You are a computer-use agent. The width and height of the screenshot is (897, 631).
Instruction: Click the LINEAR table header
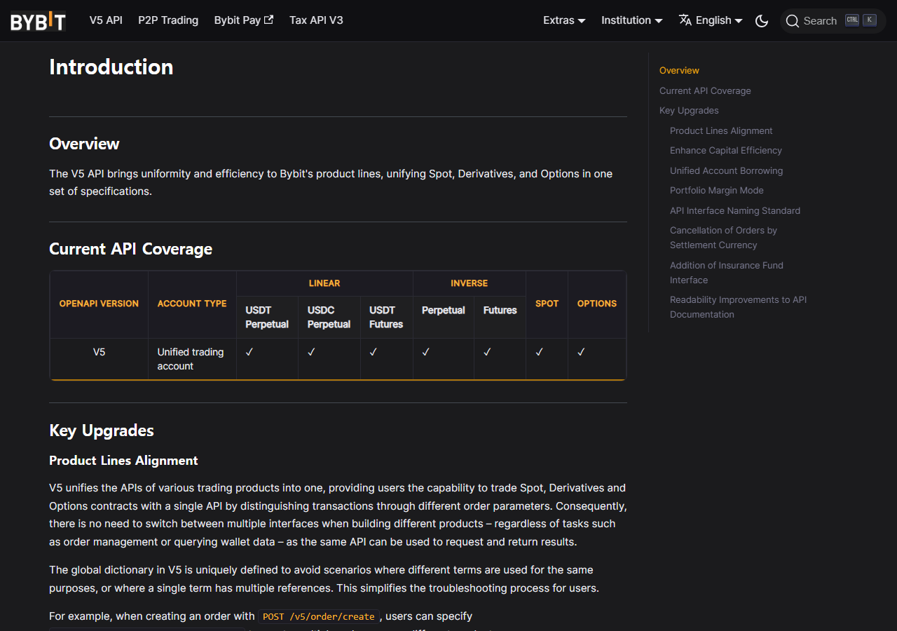pos(324,283)
